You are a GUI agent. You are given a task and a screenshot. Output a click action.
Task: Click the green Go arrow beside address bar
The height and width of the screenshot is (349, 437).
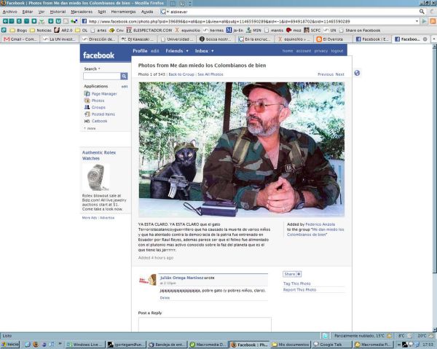click(x=424, y=21)
